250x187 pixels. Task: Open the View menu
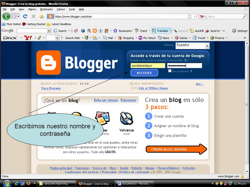coord(22,9)
